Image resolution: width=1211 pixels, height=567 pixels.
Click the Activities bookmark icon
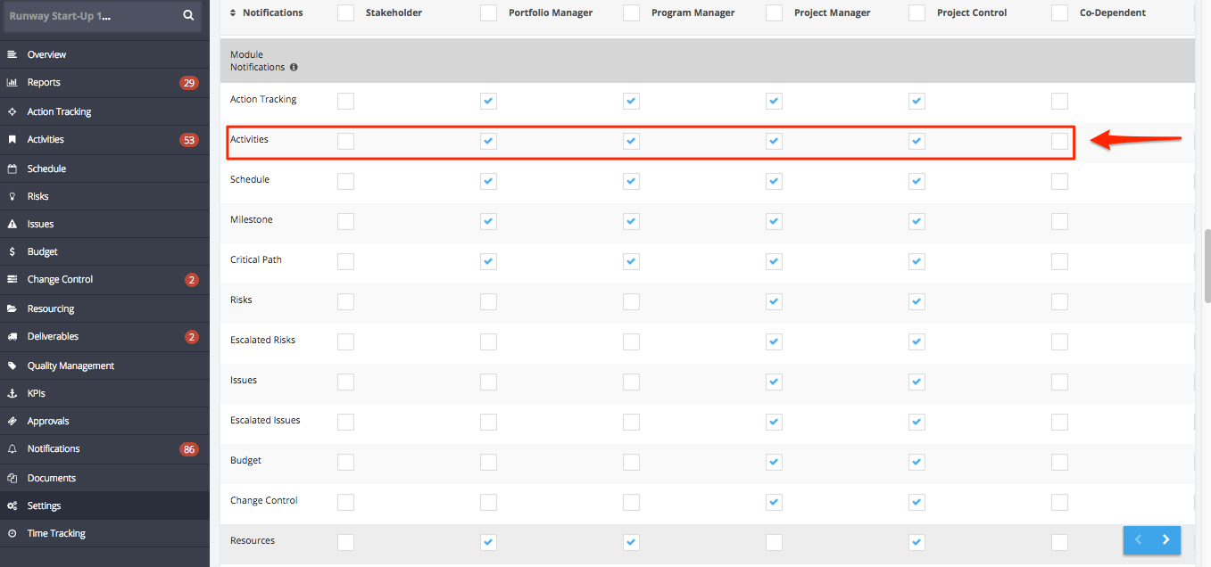(12, 139)
